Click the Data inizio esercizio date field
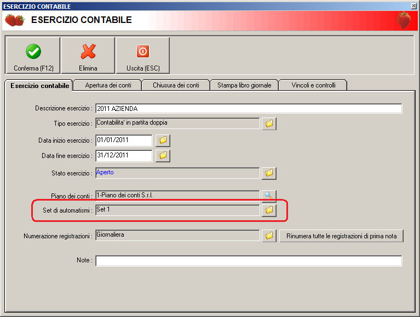The image size is (420, 317). coord(124,140)
